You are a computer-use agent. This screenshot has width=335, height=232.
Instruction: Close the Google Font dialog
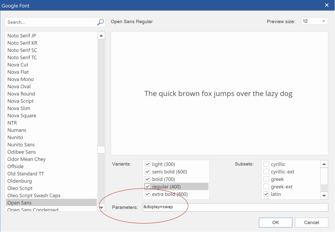point(327,5)
